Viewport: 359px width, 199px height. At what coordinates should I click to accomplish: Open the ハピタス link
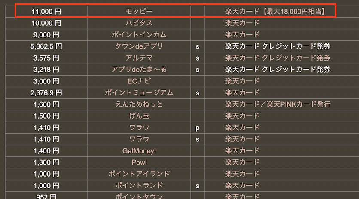139,23
